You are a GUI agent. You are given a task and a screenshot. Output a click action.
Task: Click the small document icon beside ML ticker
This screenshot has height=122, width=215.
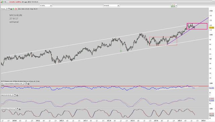(8, 2)
